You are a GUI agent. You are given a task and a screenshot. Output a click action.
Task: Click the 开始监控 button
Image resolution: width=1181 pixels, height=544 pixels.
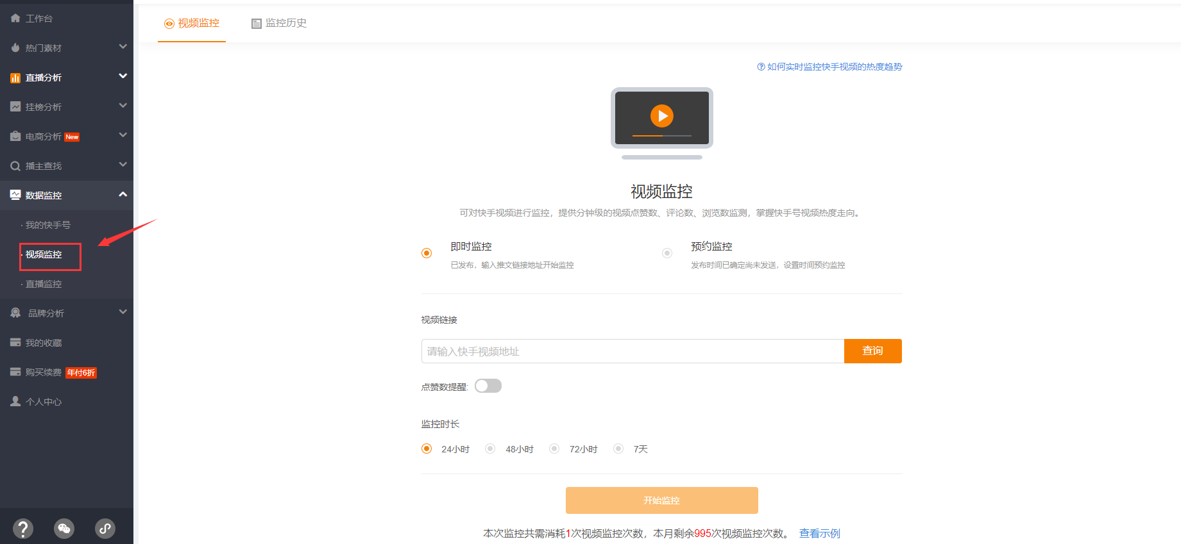(662, 500)
